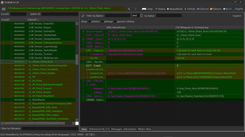Select 'Use All' value in Overhaul column
245x137 pixels.
click(209, 58)
